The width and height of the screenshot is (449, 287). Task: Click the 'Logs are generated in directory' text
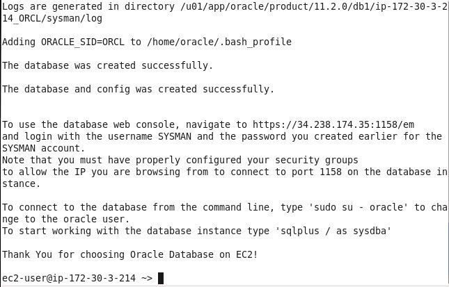[x=88, y=6]
